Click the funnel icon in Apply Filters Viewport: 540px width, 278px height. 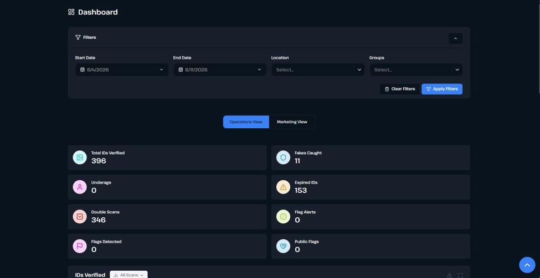429,89
